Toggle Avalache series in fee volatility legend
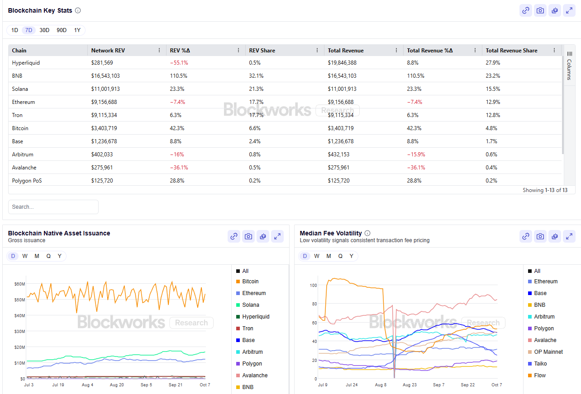 click(545, 340)
